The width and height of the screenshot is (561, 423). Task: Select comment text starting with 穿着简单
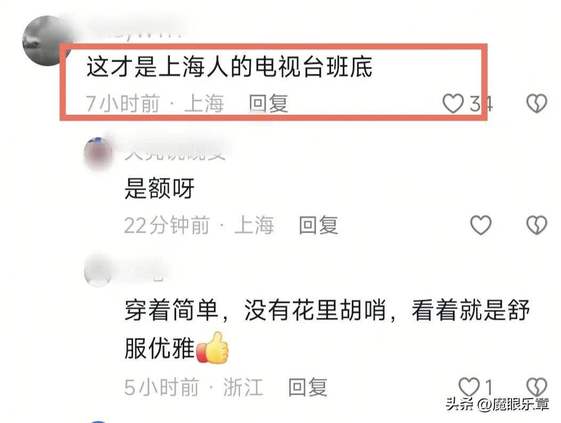pos(327,329)
